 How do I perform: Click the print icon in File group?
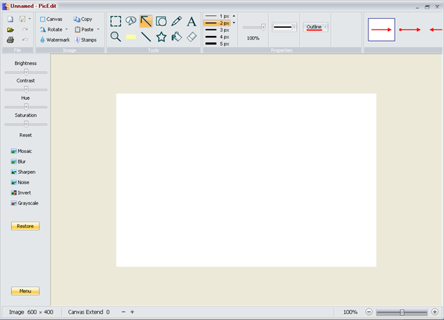coord(10,40)
